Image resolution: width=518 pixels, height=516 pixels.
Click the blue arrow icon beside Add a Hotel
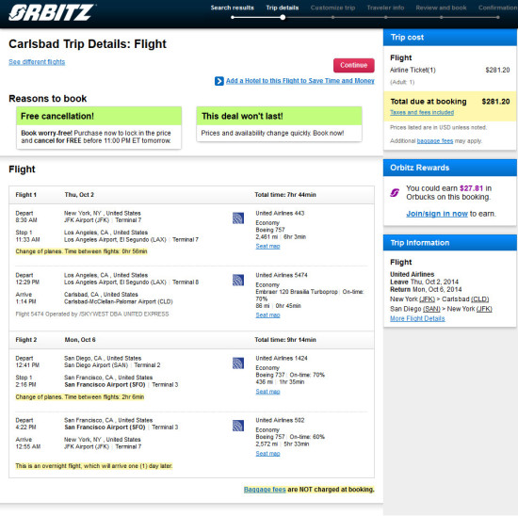219,81
